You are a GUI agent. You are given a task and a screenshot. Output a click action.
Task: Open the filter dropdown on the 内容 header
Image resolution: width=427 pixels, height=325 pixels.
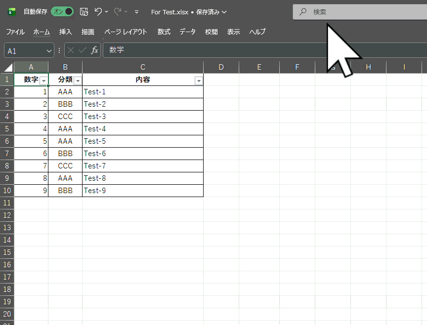[x=199, y=81]
